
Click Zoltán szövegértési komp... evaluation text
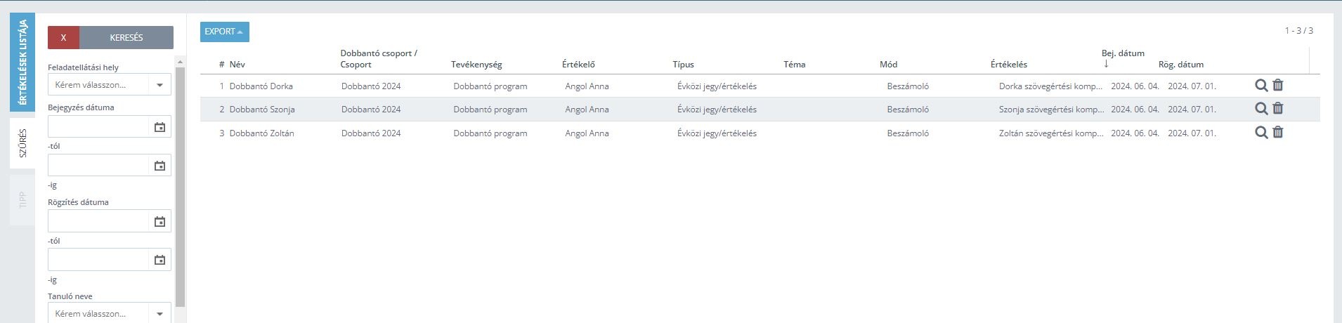click(x=1051, y=133)
